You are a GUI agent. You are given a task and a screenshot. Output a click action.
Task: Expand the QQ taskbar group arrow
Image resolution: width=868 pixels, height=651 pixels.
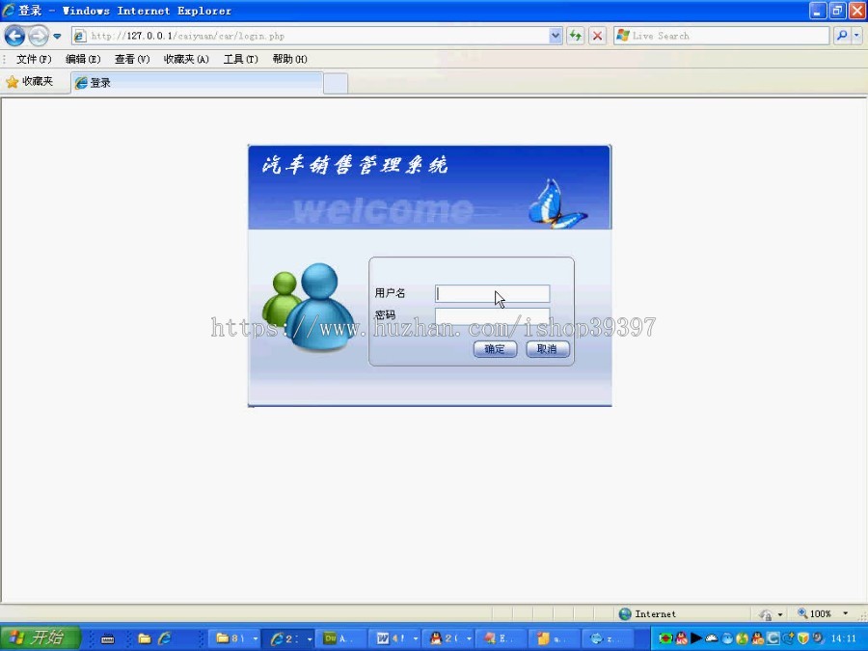(469, 638)
